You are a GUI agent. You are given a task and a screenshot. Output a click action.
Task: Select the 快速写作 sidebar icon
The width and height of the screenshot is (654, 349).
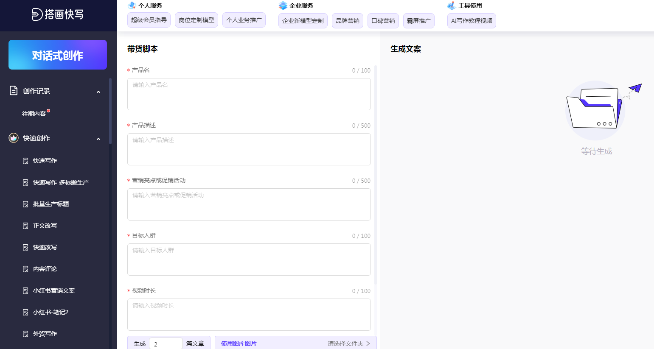[x=26, y=161]
